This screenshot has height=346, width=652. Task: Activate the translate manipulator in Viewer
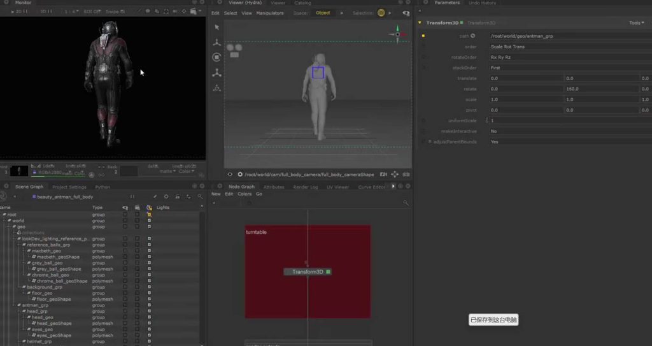tap(216, 43)
